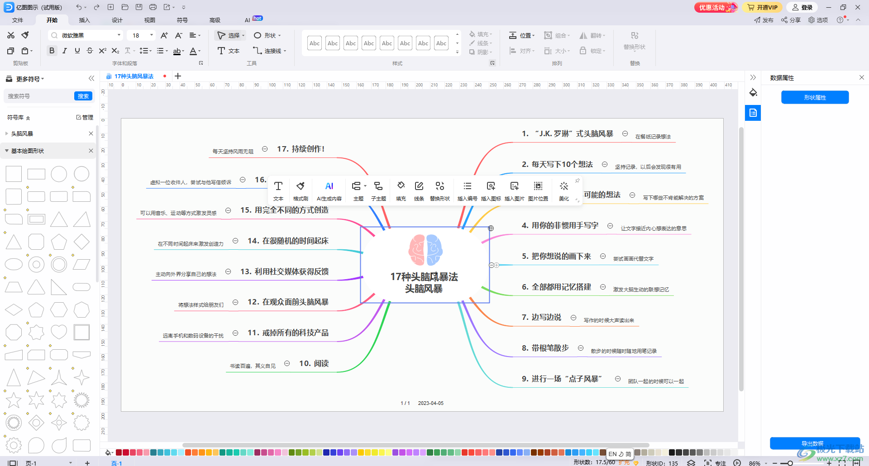Click the 形状属性 button

[815, 97]
